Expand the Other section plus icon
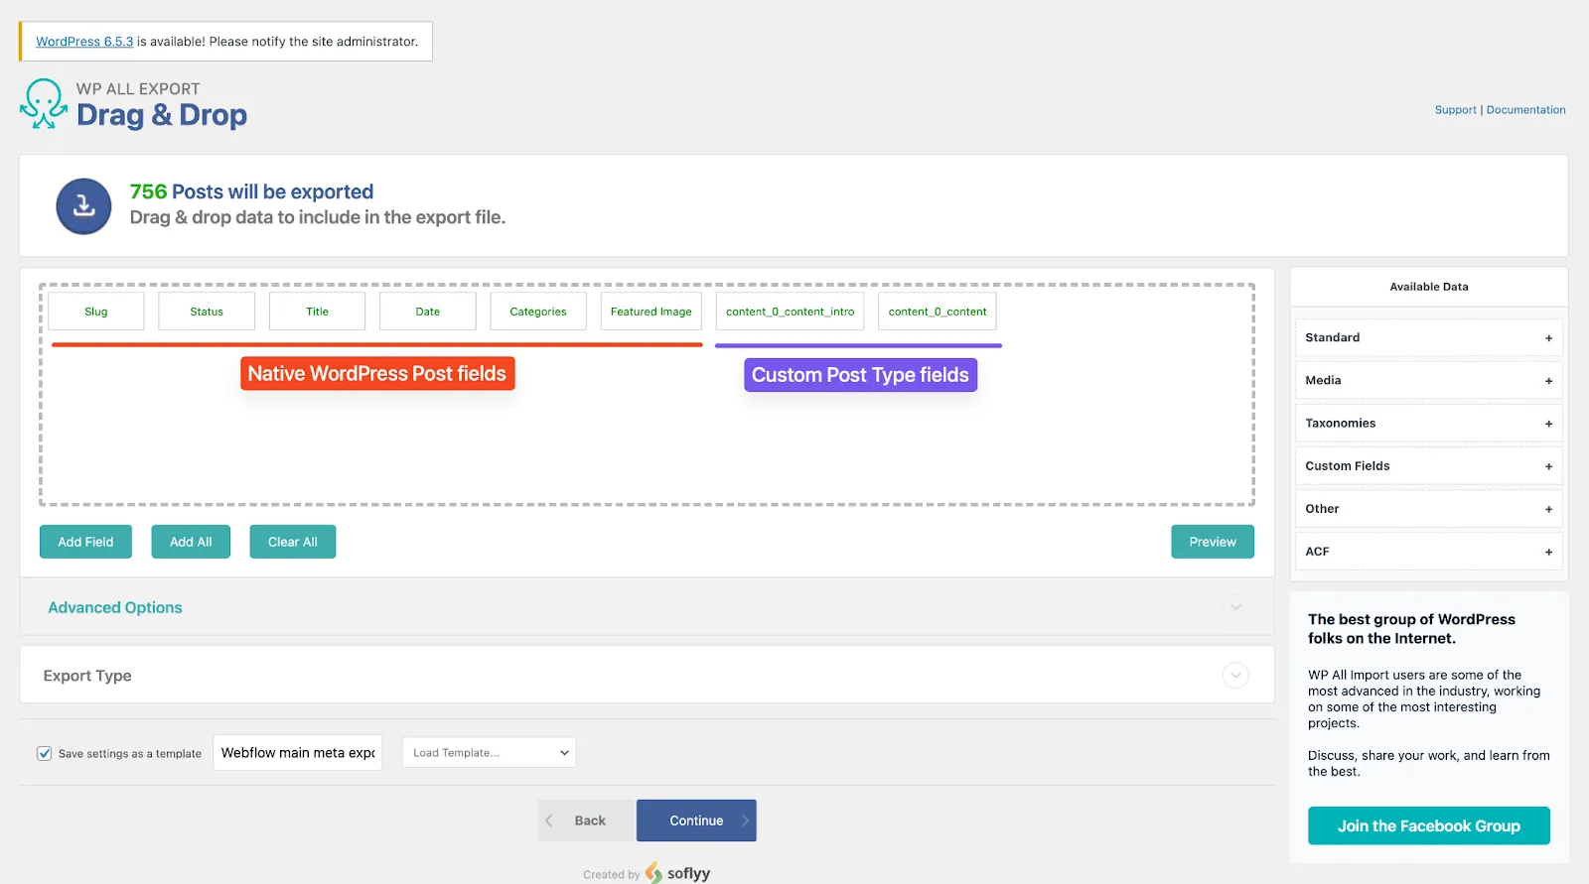The image size is (1589, 884). 1548,509
